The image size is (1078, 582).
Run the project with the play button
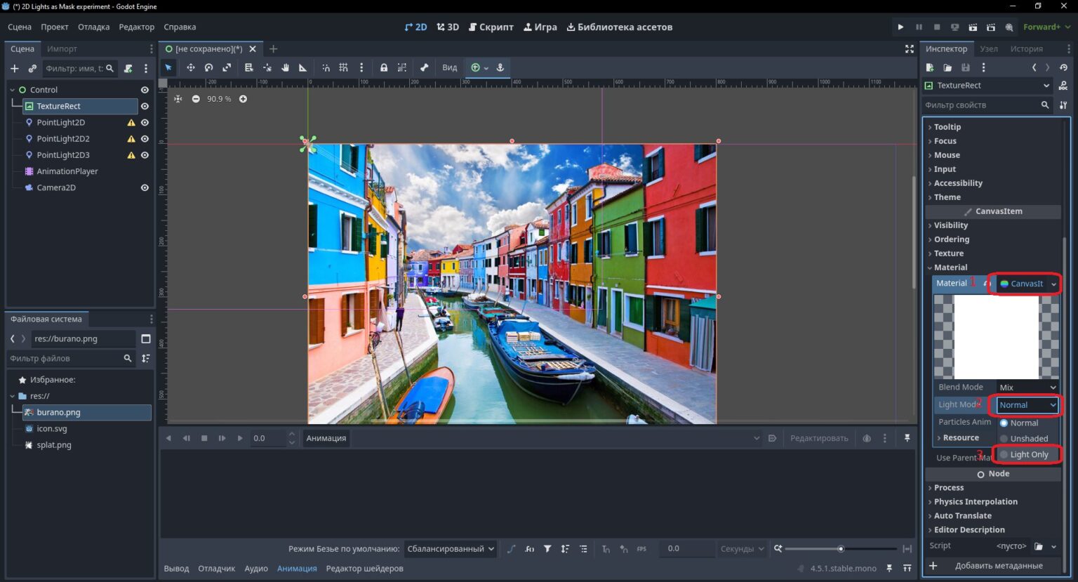click(x=900, y=27)
